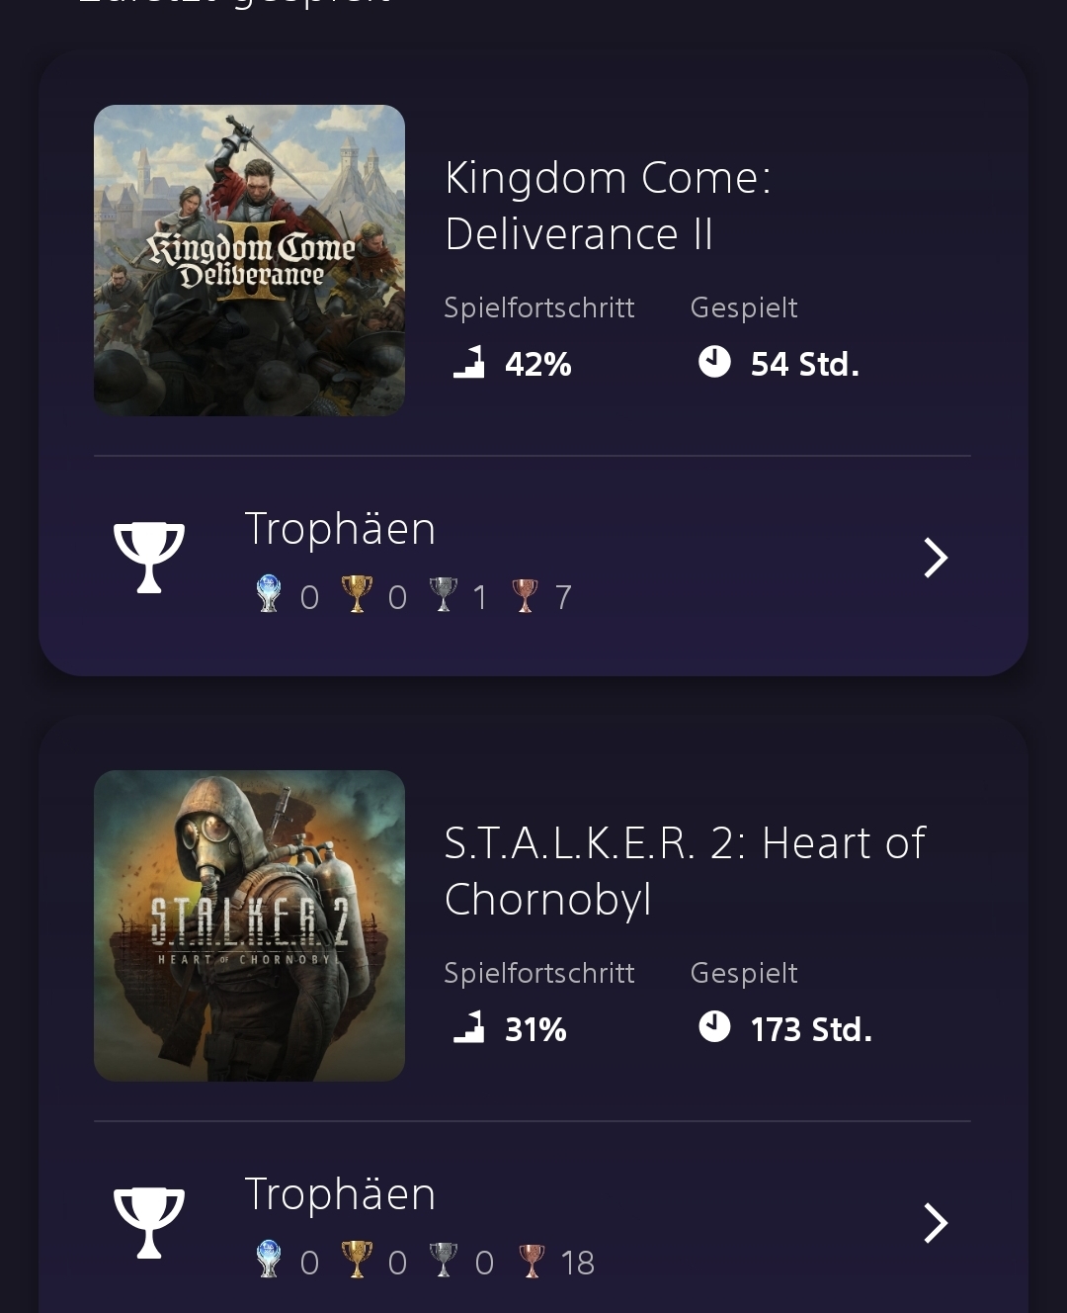The width and height of the screenshot is (1067, 1313).
Task: Click the S.T.A.L.K.E.R. 2 trophy cup icon
Action: [x=149, y=1222]
